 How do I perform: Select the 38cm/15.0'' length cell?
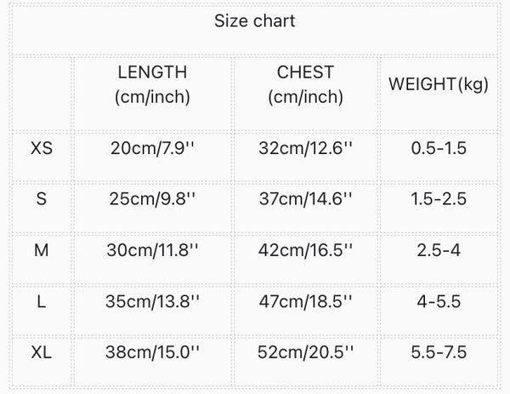coord(153,351)
